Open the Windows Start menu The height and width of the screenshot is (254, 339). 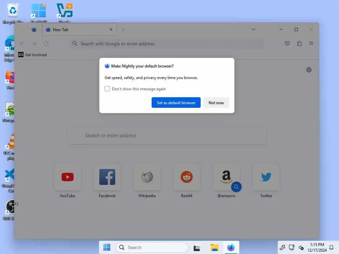tap(107, 247)
